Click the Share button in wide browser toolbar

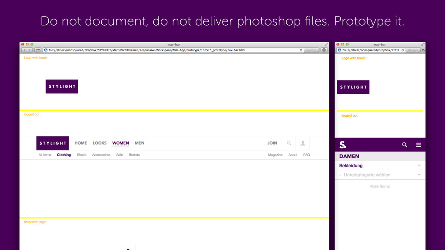(x=38, y=50)
